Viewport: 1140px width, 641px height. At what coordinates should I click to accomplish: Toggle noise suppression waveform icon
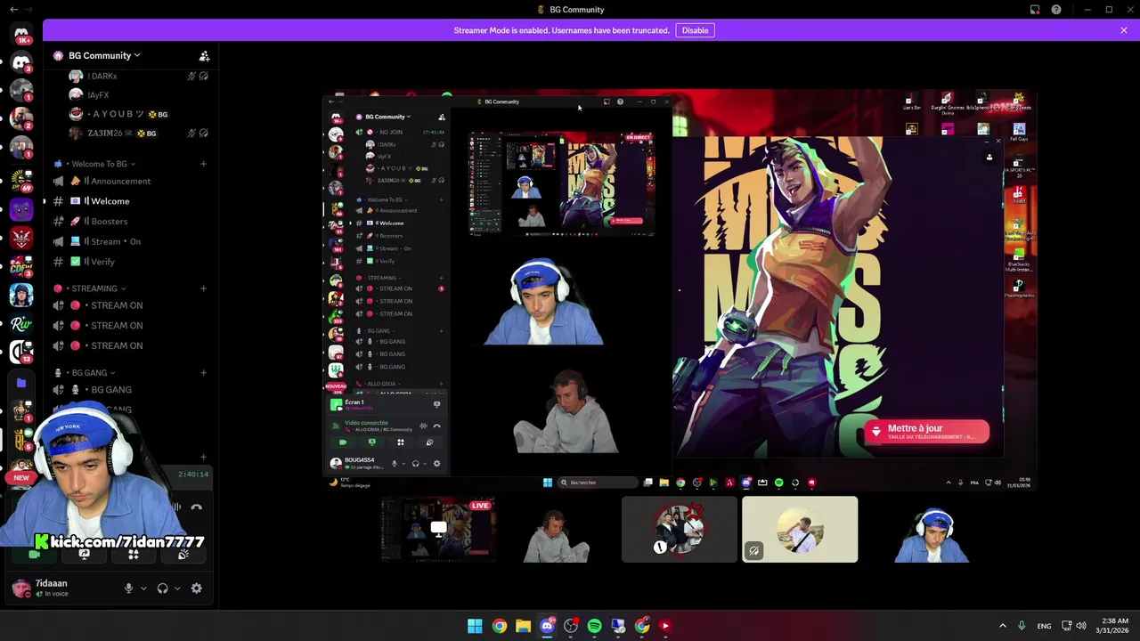pyautogui.click(x=177, y=507)
